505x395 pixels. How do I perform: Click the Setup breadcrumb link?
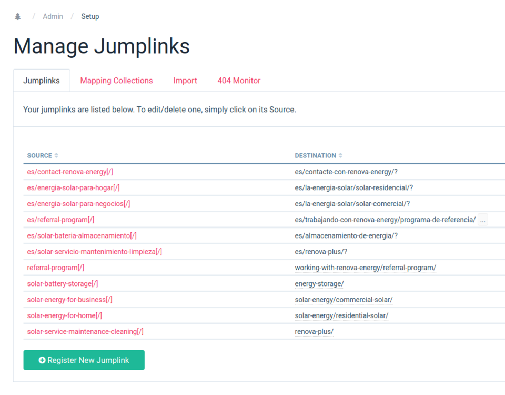90,16
